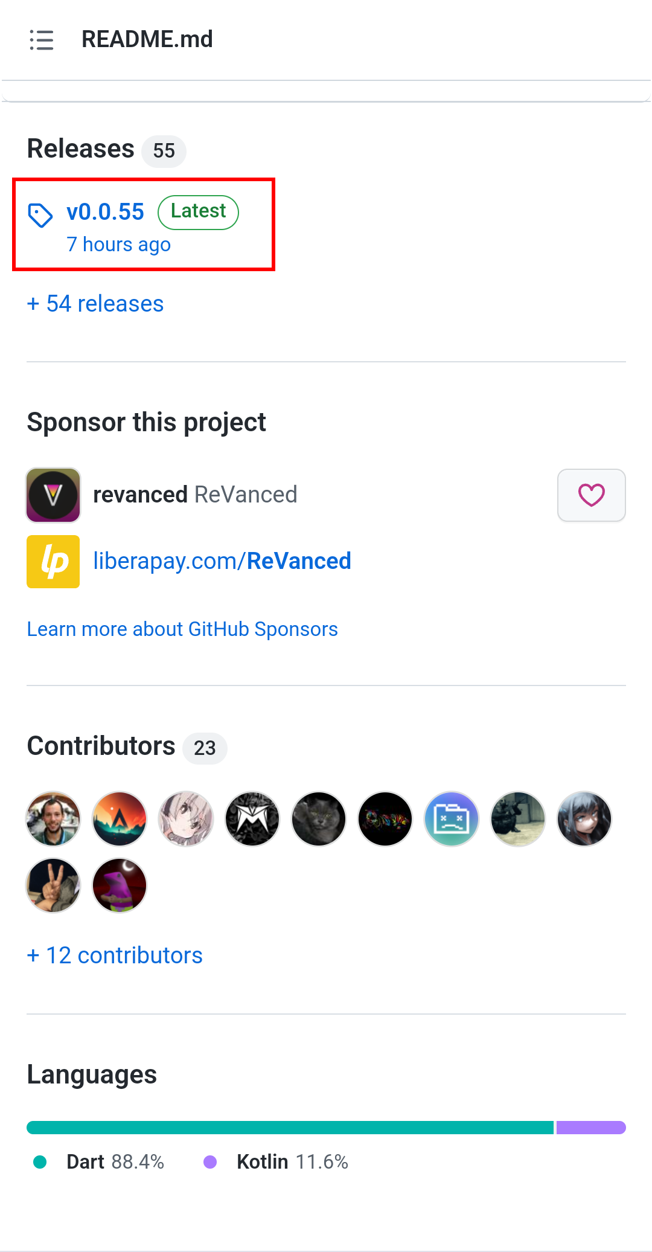Image resolution: width=652 pixels, height=1252 pixels.
Task: Open the v0.0.55 release link
Action: tap(106, 212)
